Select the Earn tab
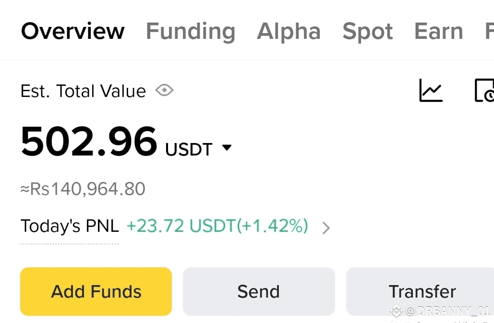The height and width of the screenshot is (323, 494). point(439,32)
